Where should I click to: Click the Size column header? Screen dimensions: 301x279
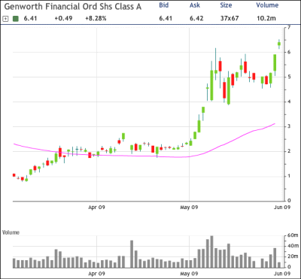tap(227, 5)
